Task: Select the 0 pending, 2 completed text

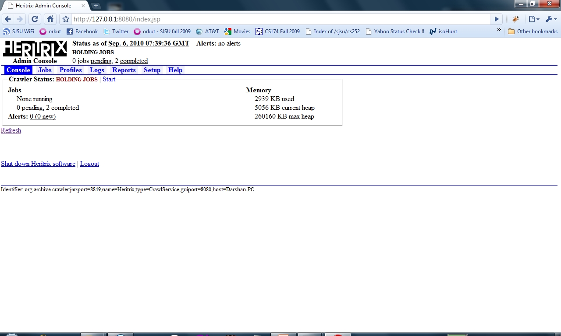Action: [x=48, y=108]
